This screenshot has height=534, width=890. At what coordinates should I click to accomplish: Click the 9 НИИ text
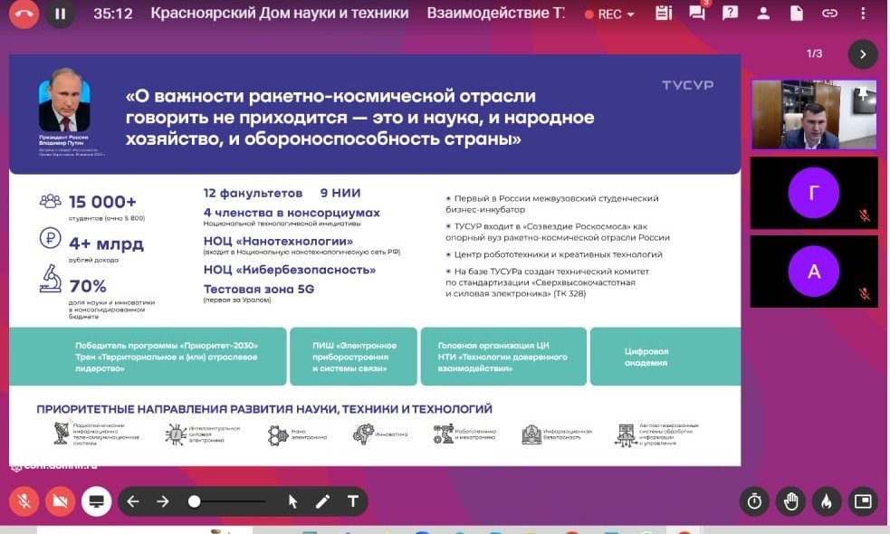[340, 193]
